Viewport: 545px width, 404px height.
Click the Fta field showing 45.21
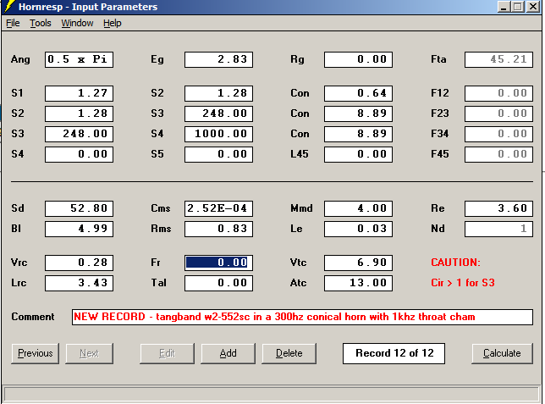(498, 59)
